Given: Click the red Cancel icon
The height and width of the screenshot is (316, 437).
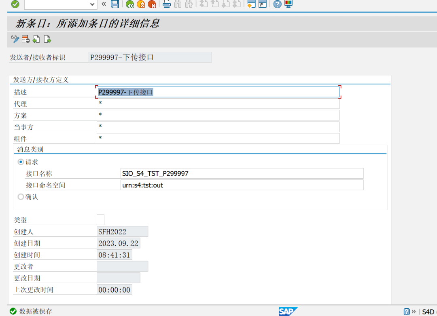Looking at the screenshot, I should (x=152, y=4).
